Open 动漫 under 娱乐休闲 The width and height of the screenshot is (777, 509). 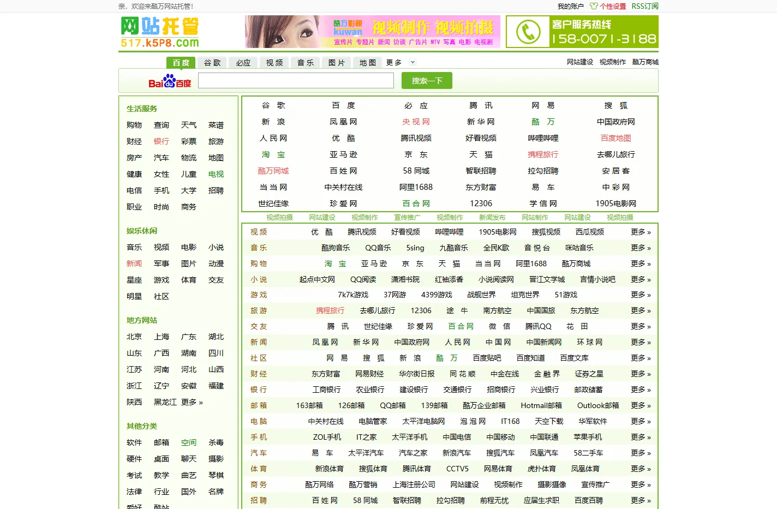tap(216, 264)
